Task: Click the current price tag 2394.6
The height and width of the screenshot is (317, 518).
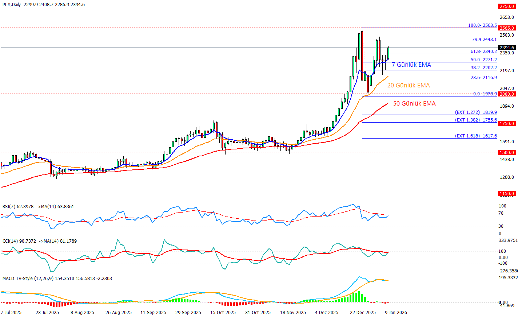Action: (507, 48)
